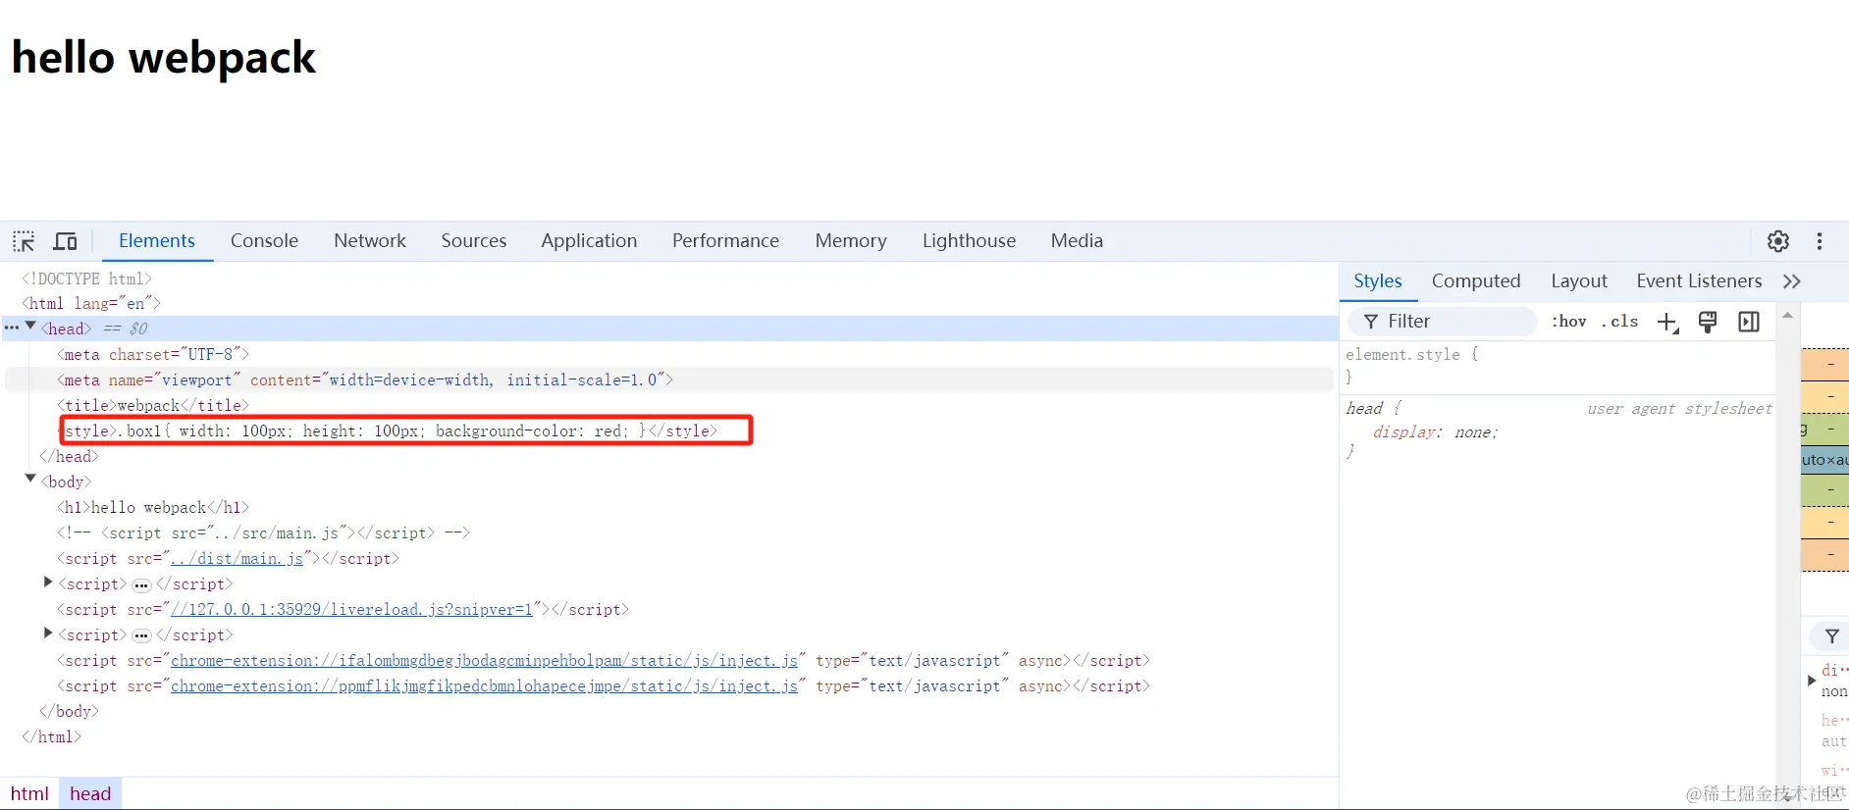Viewport: 1849px width, 810px height.
Task: Activate the inspect element picker icon
Action: pos(24,241)
